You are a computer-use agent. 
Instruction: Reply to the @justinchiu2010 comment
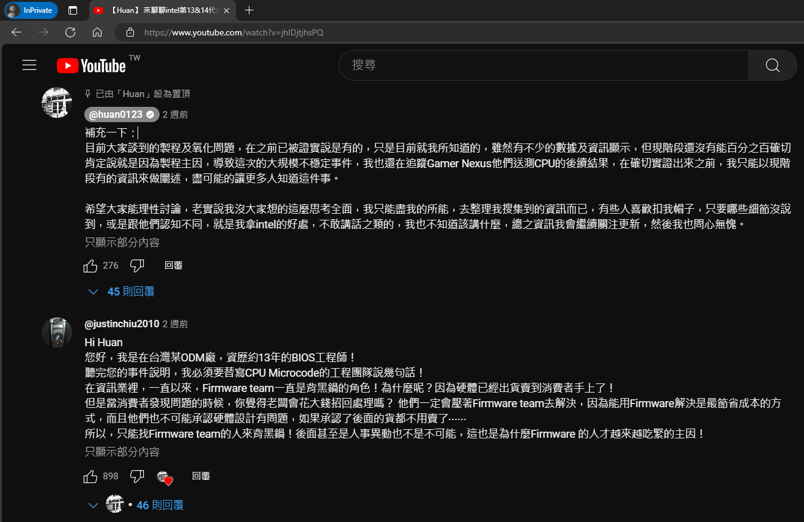point(201,476)
